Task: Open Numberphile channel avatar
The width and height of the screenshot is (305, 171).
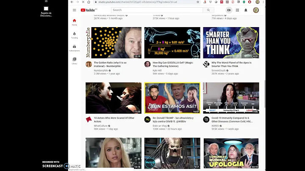Action: pos(89,64)
